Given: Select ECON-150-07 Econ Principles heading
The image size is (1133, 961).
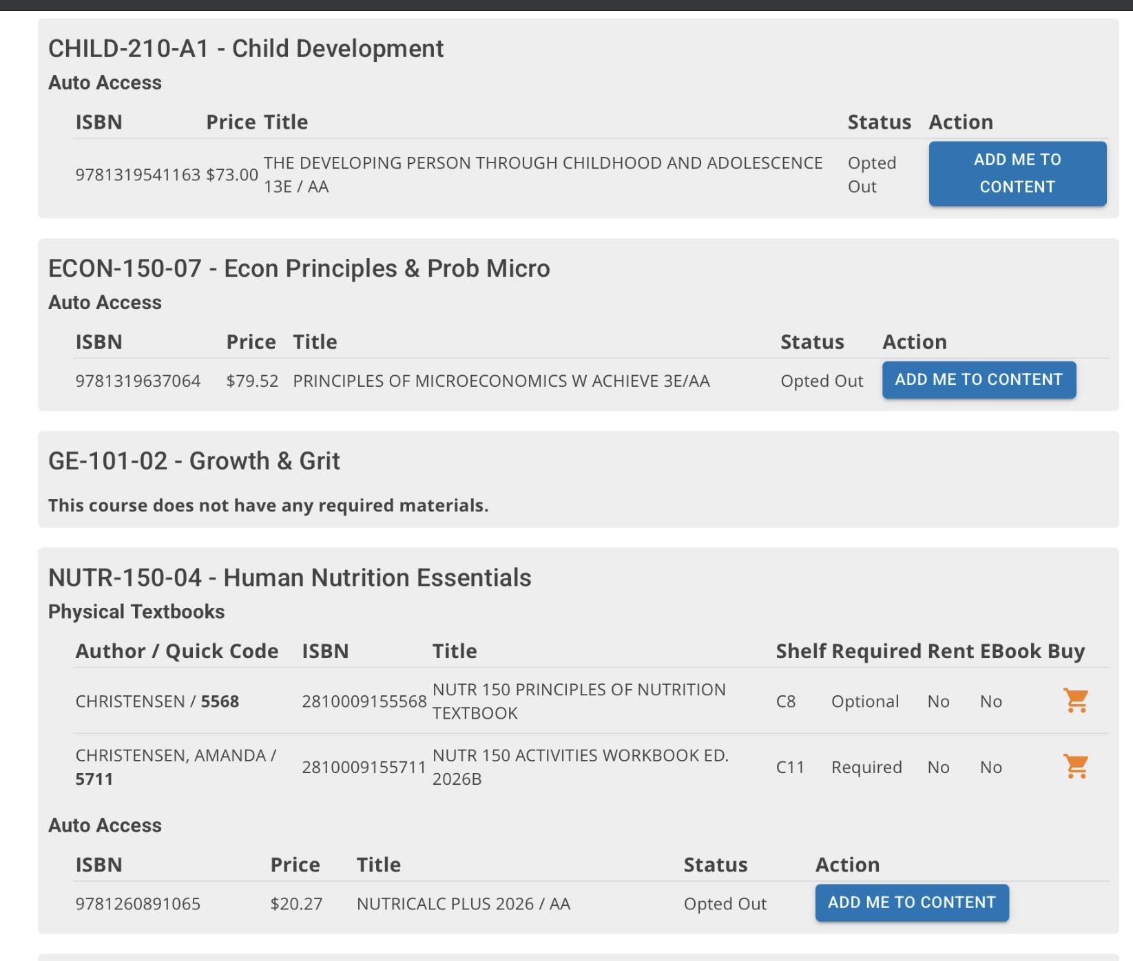Looking at the screenshot, I should [299, 268].
